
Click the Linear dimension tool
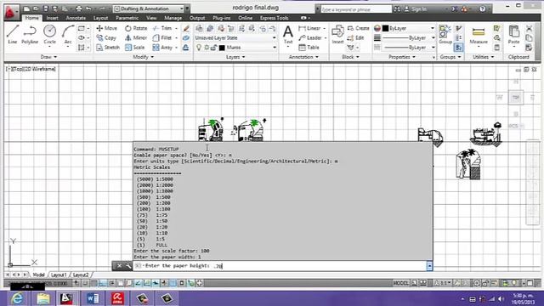coord(309,28)
